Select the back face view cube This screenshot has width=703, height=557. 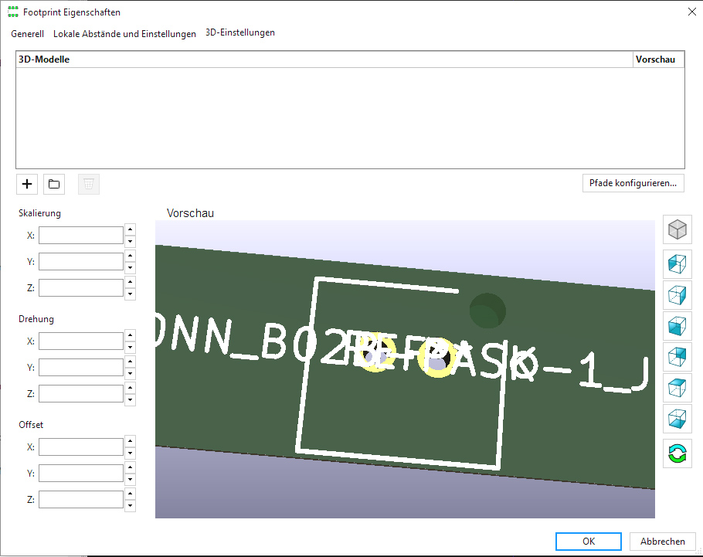[677, 357]
